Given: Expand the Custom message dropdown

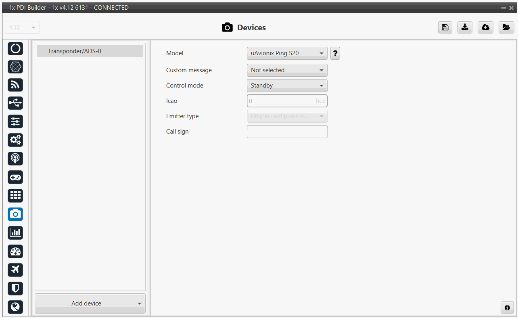Looking at the screenshot, I should click(287, 70).
